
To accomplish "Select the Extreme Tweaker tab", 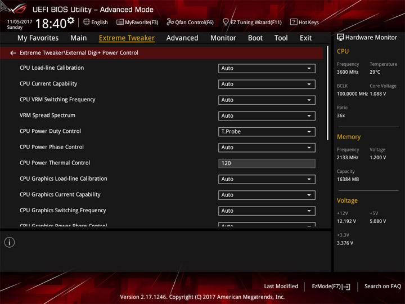I will [x=127, y=38].
